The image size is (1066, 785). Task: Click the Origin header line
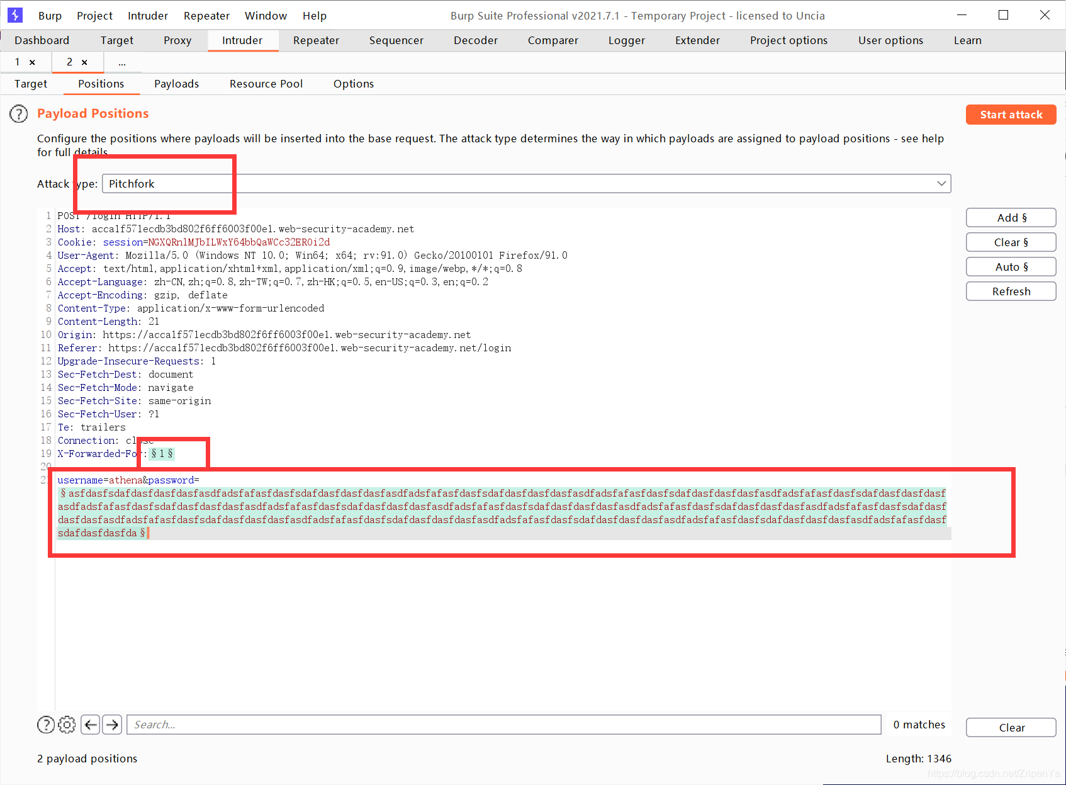[x=264, y=335]
